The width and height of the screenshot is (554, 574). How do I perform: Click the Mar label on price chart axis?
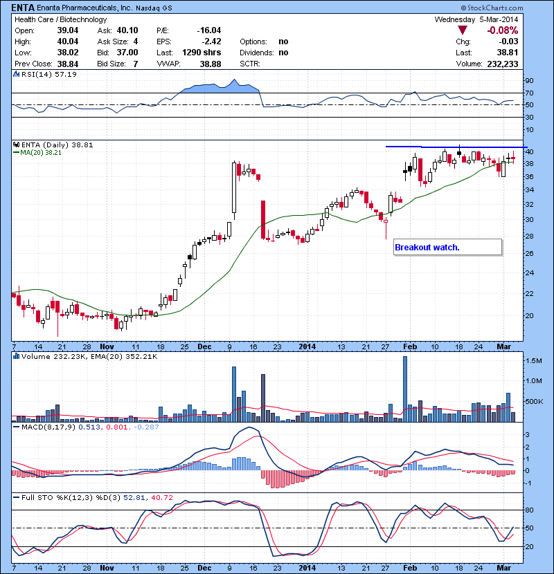click(x=503, y=346)
